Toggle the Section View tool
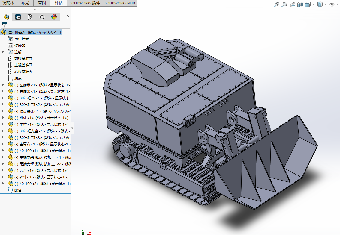This screenshot has width=340, height=235. (x=300, y=4)
